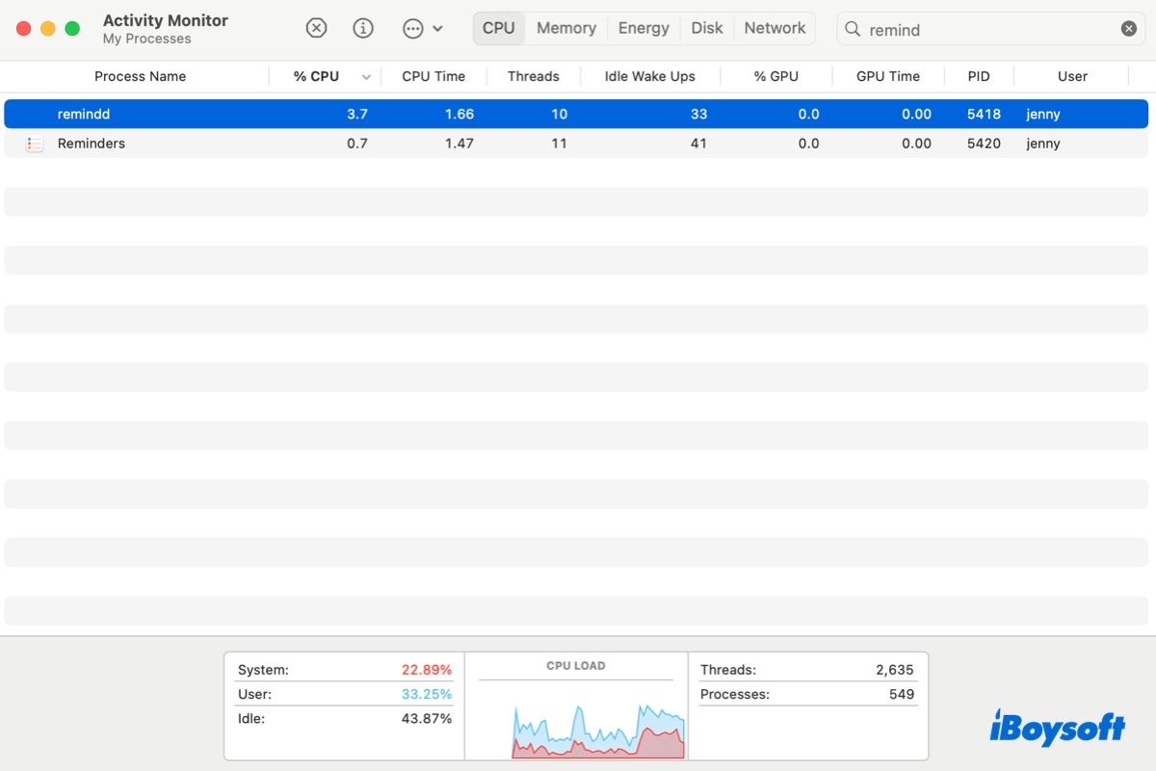The height and width of the screenshot is (771, 1156).
Task: Switch to the Network tab
Action: point(775,28)
